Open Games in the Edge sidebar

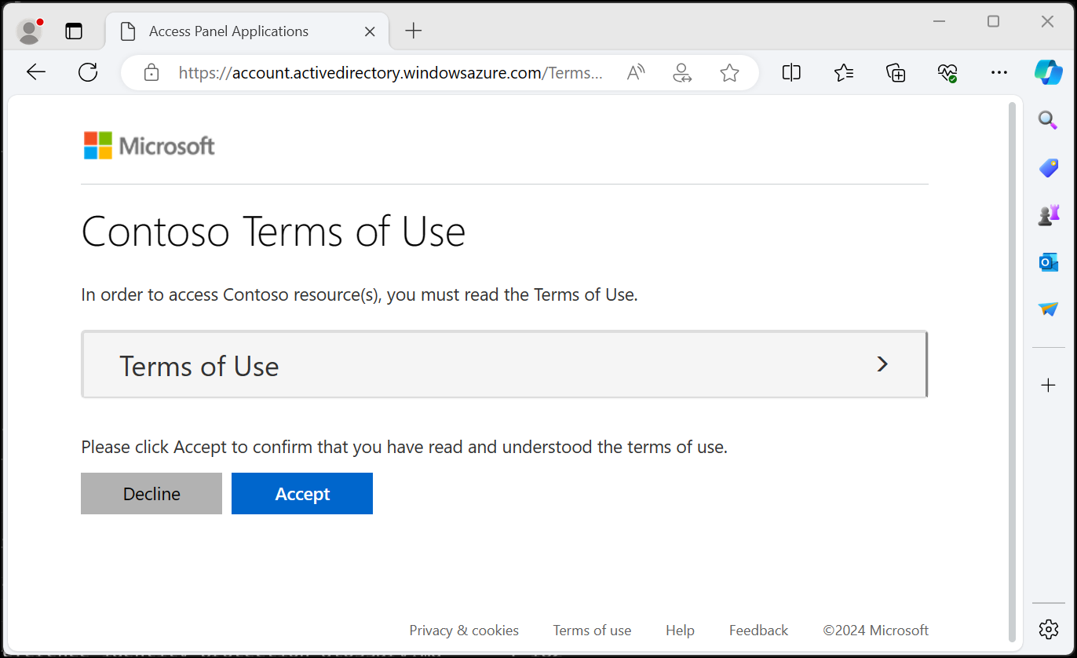pos(1048,214)
